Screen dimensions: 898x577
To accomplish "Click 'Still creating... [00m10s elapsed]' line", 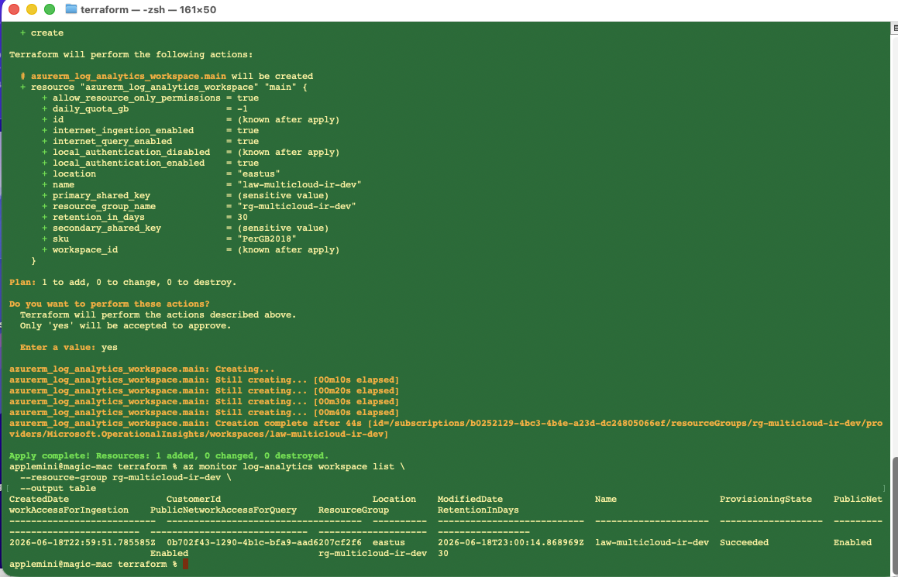I will (204, 380).
